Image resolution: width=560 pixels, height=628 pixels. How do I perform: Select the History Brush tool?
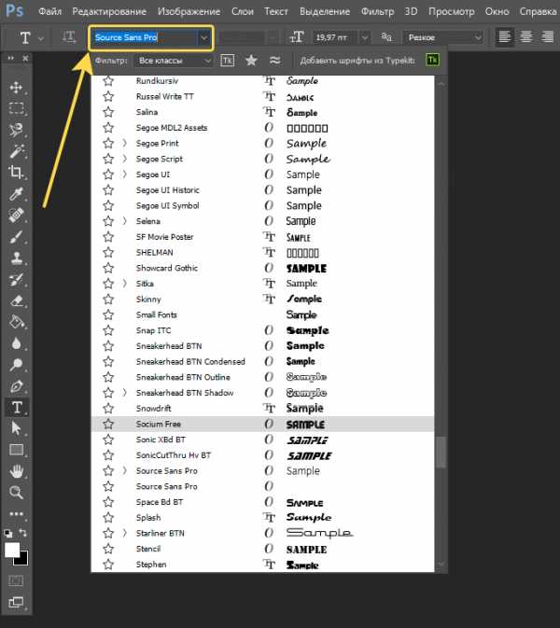16,279
